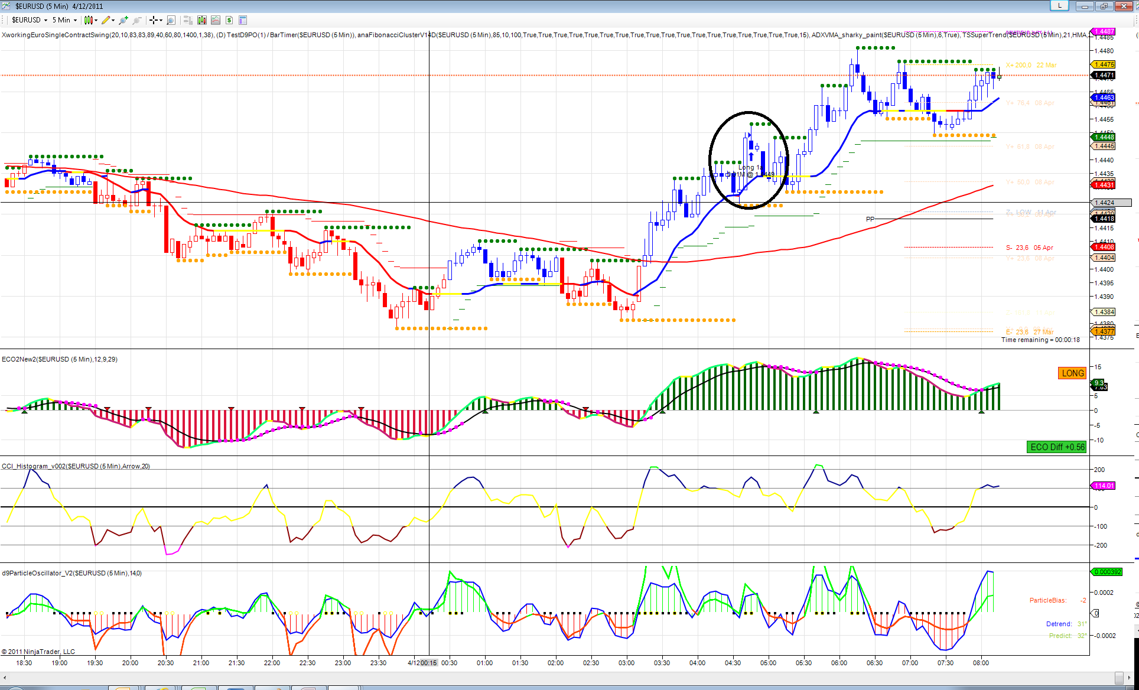Click the d9ParticleOscillator_V2 indicator panel label
Image resolution: width=1139 pixels, height=690 pixels.
tap(71, 573)
